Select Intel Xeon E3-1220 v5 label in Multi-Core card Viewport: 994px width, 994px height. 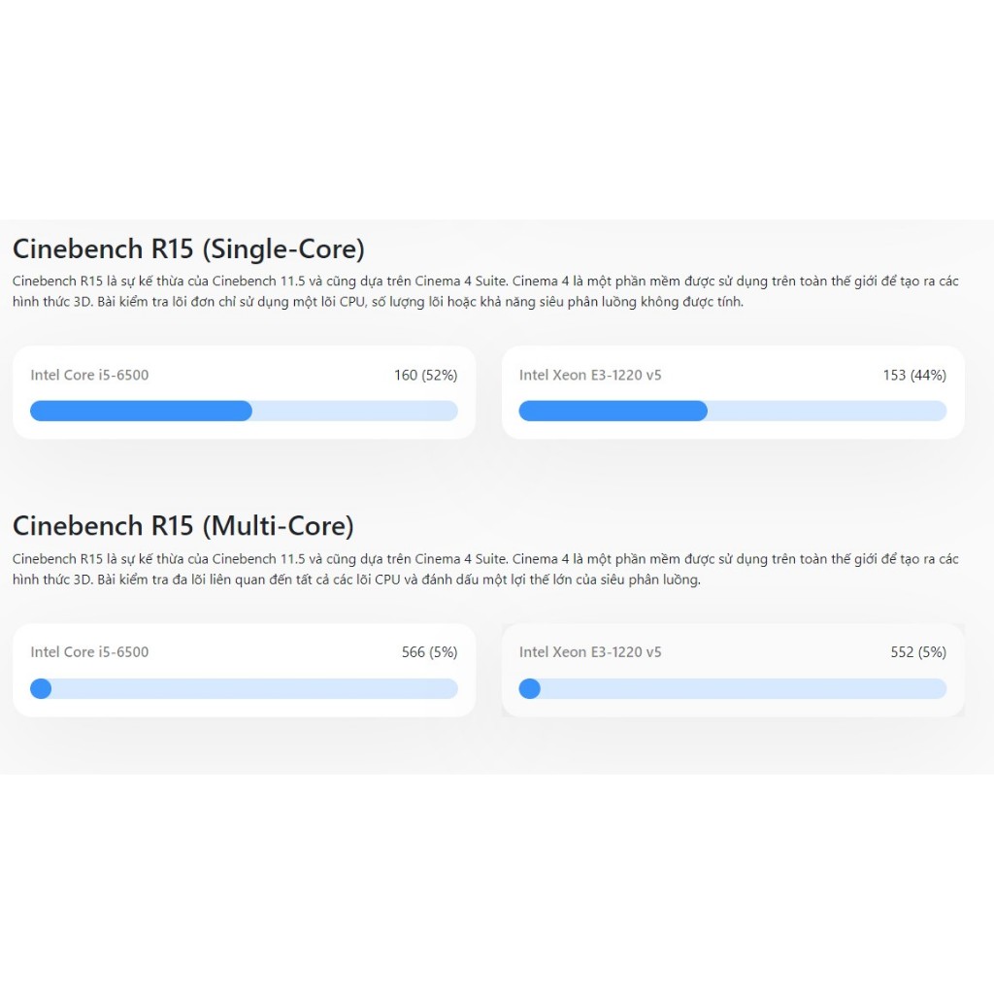pyautogui.click(x=590, y=652)
